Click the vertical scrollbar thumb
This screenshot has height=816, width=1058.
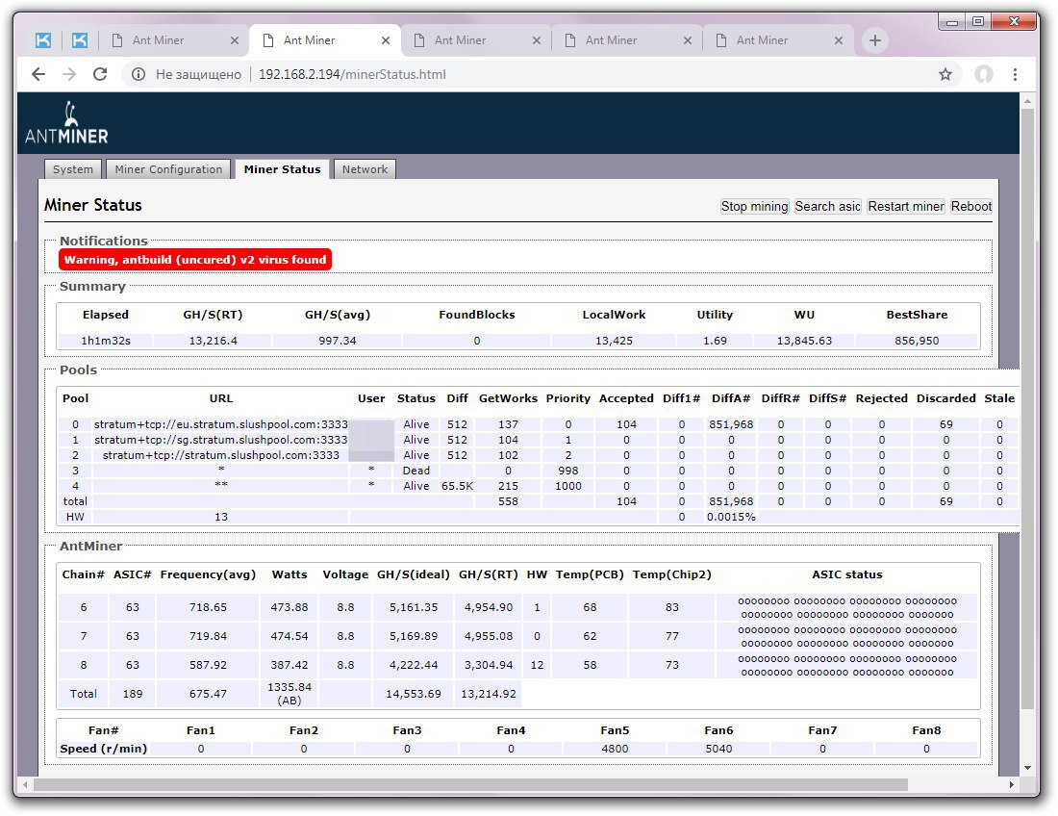(1027, 408)
